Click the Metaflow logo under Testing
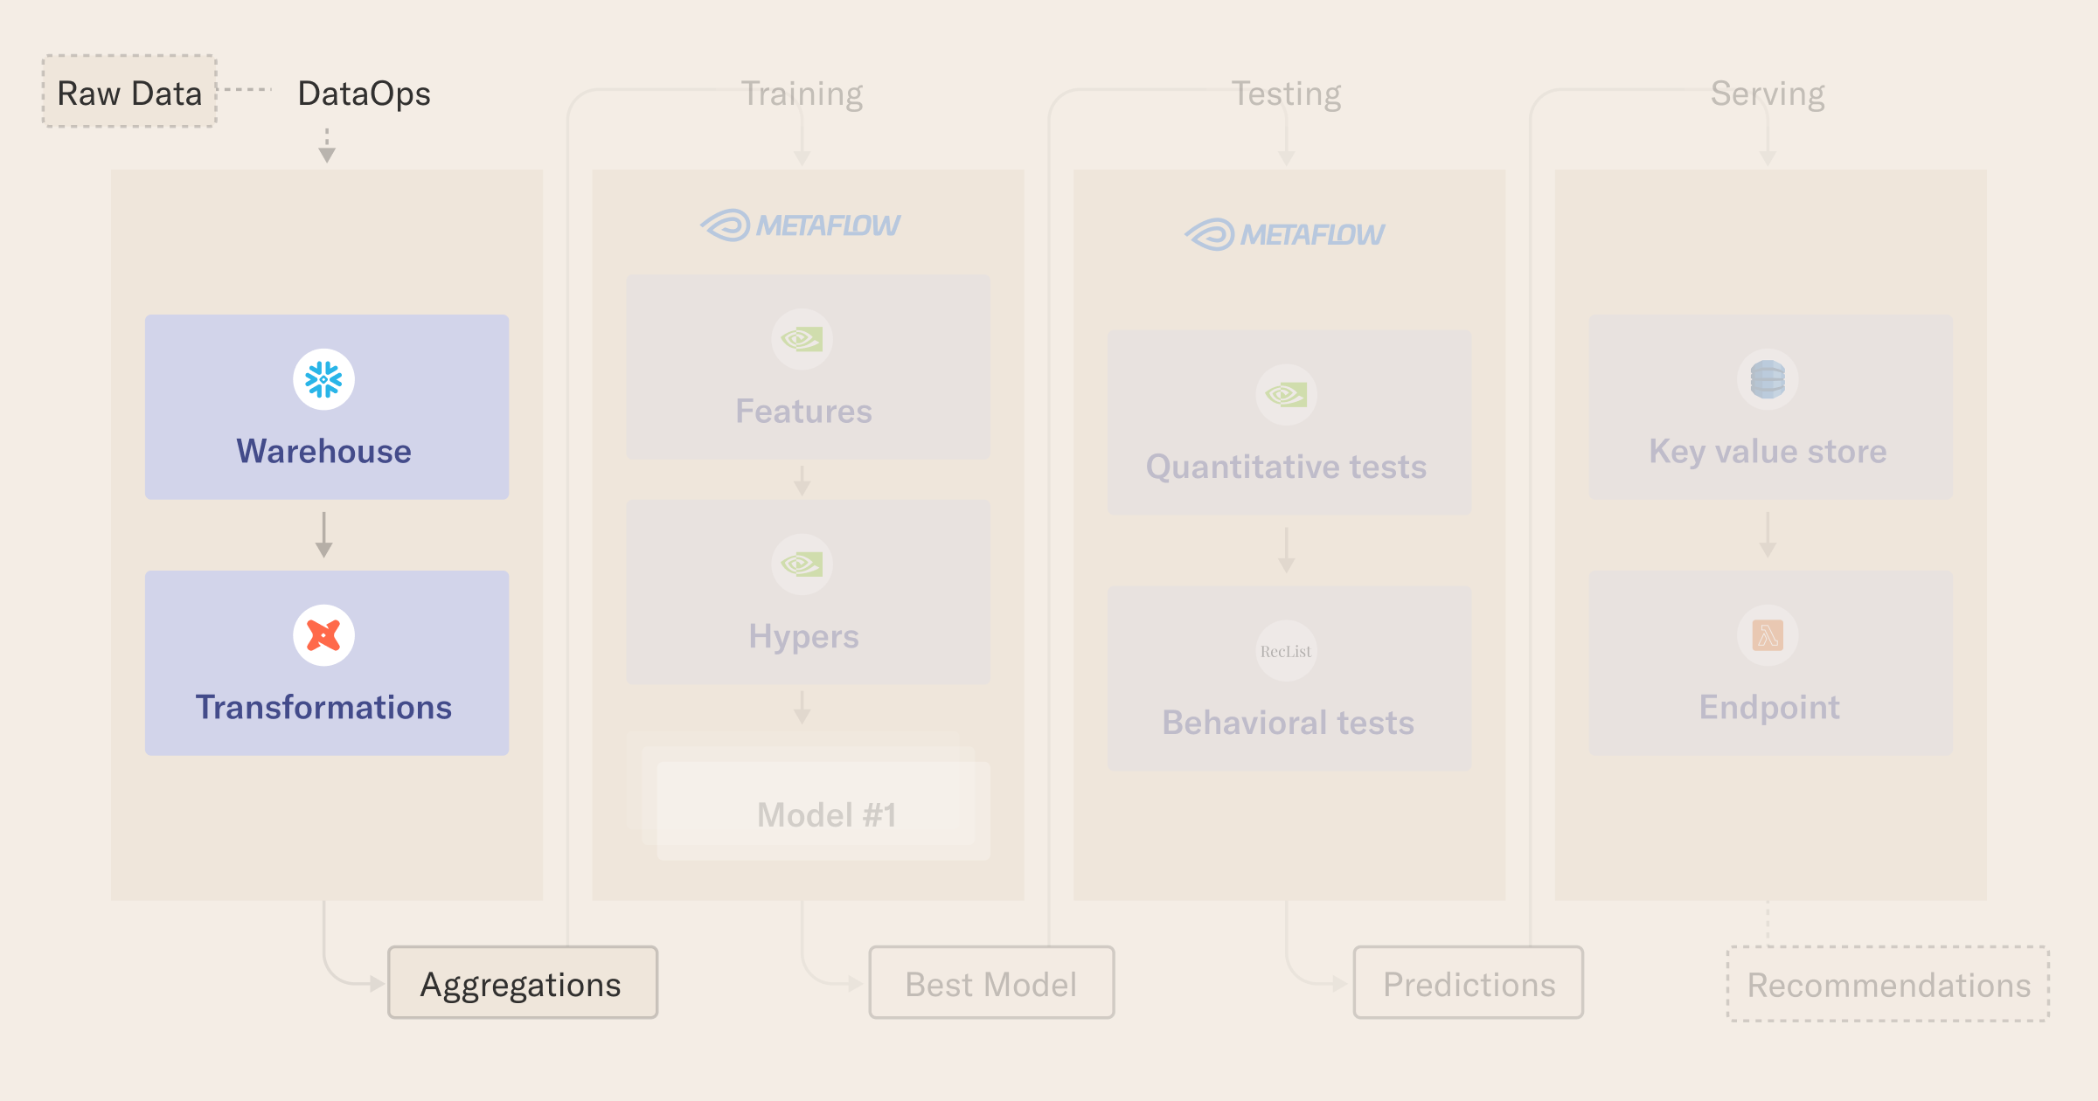The height and width of the screenshot is (1101, 2098). (1285, 234)
